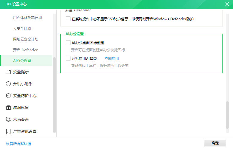Click the 广告资讯设置 bookmark icon
This screenshot has width=233, height=149.
(8, 131)
